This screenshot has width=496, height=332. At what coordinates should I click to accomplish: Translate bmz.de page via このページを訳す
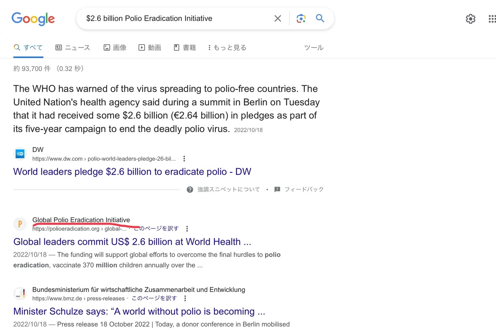[154, 298]
